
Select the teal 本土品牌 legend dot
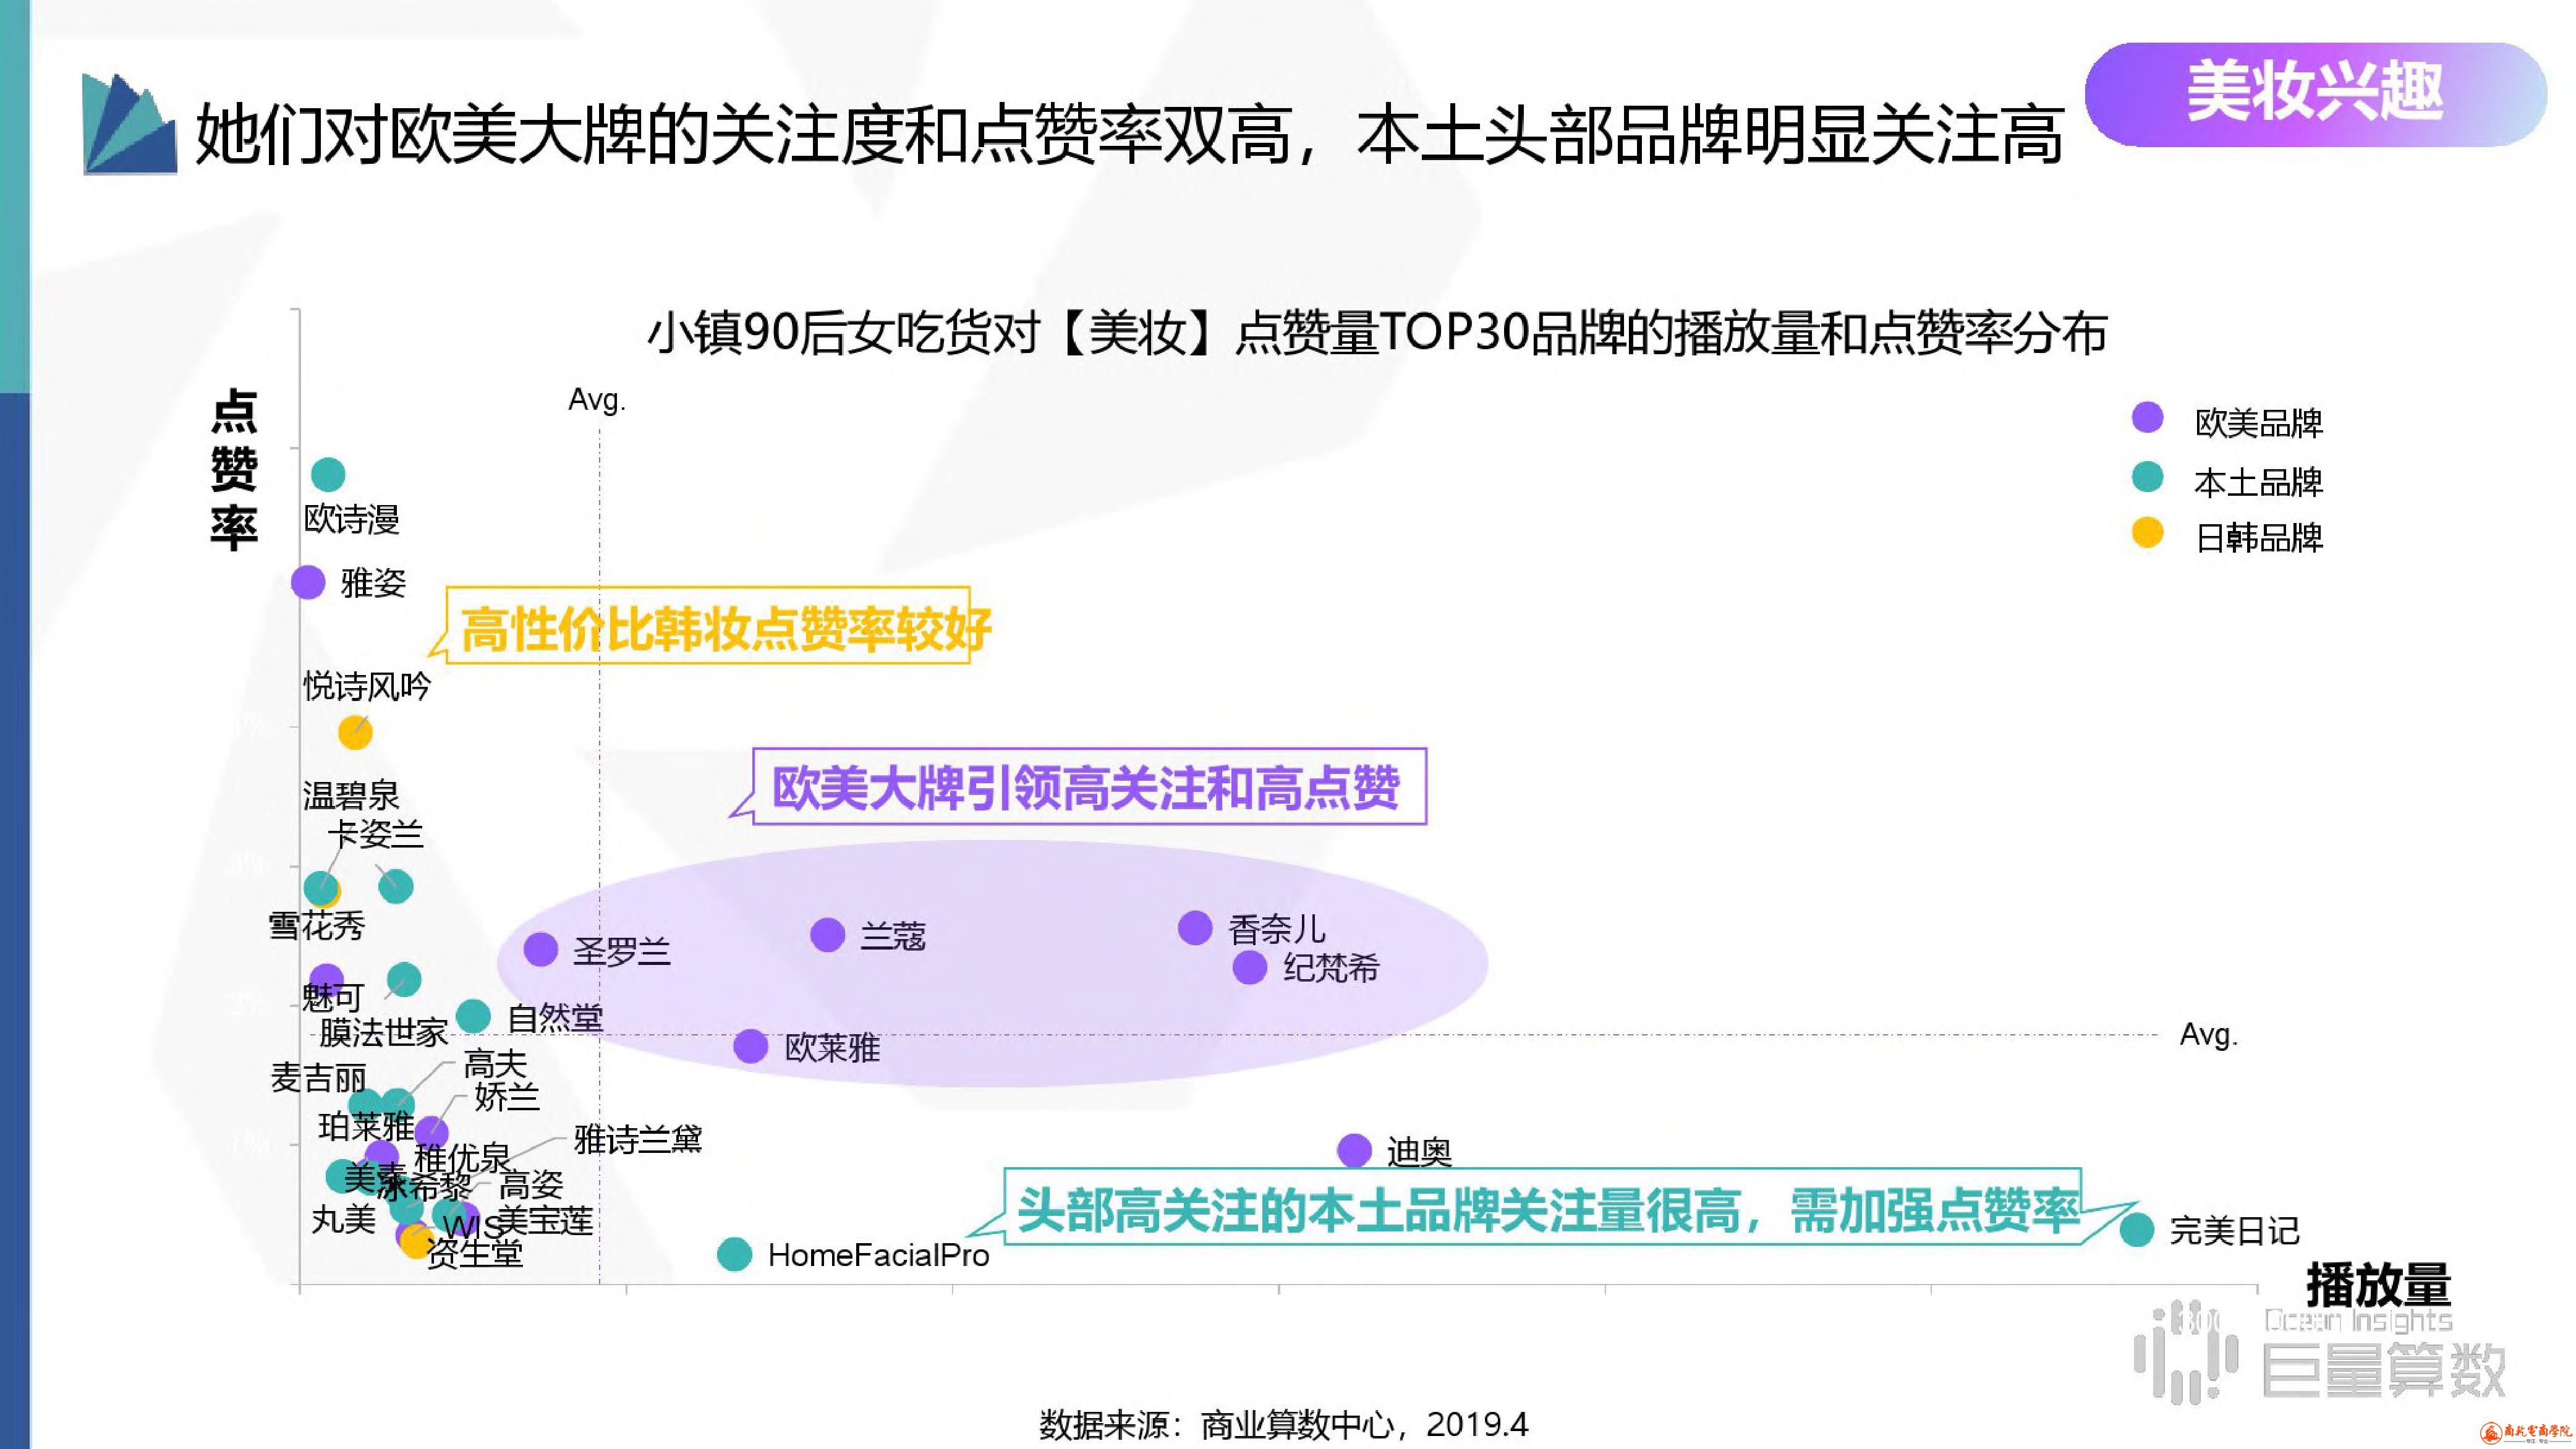pos(2147,477)
